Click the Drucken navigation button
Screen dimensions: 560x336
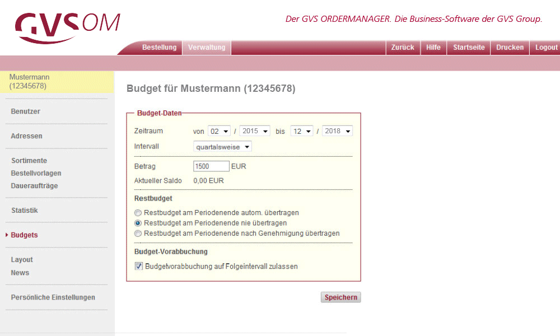click(510, 48)
